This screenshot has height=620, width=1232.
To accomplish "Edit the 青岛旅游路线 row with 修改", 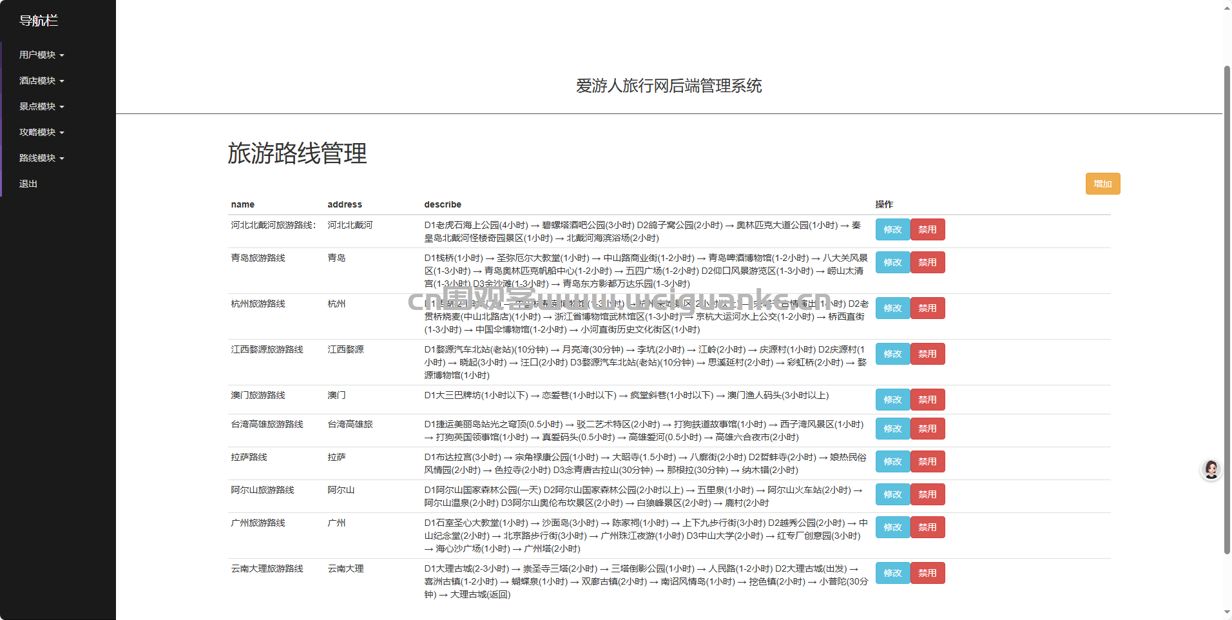I will 892,262.
